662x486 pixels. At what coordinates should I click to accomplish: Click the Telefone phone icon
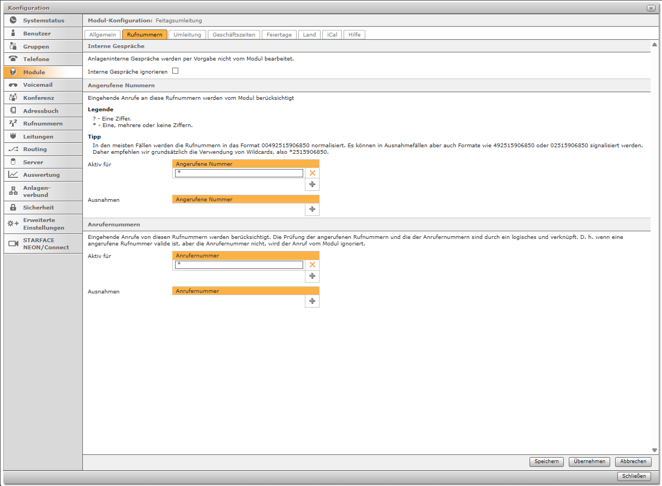[x=13, y=59]
